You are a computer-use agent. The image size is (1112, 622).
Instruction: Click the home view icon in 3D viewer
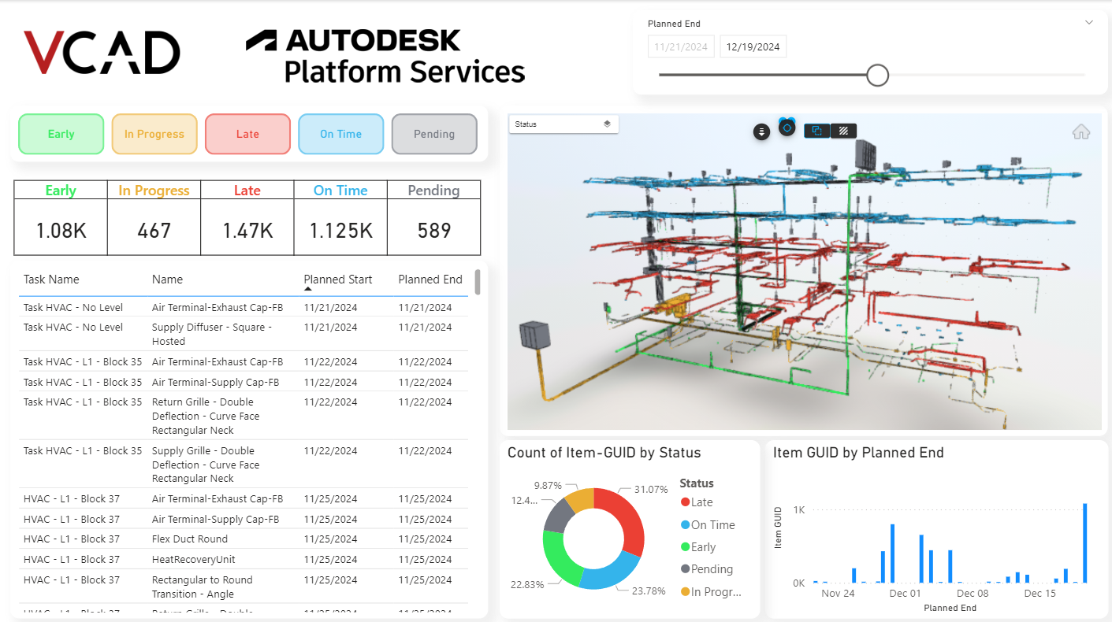click(1080, 132)
